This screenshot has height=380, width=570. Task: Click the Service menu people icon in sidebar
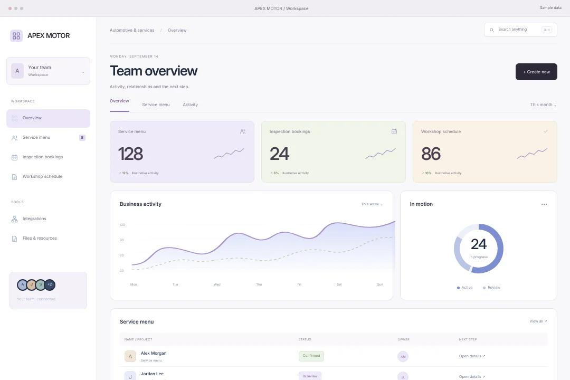pyautogui.click(x=15, y=138)
